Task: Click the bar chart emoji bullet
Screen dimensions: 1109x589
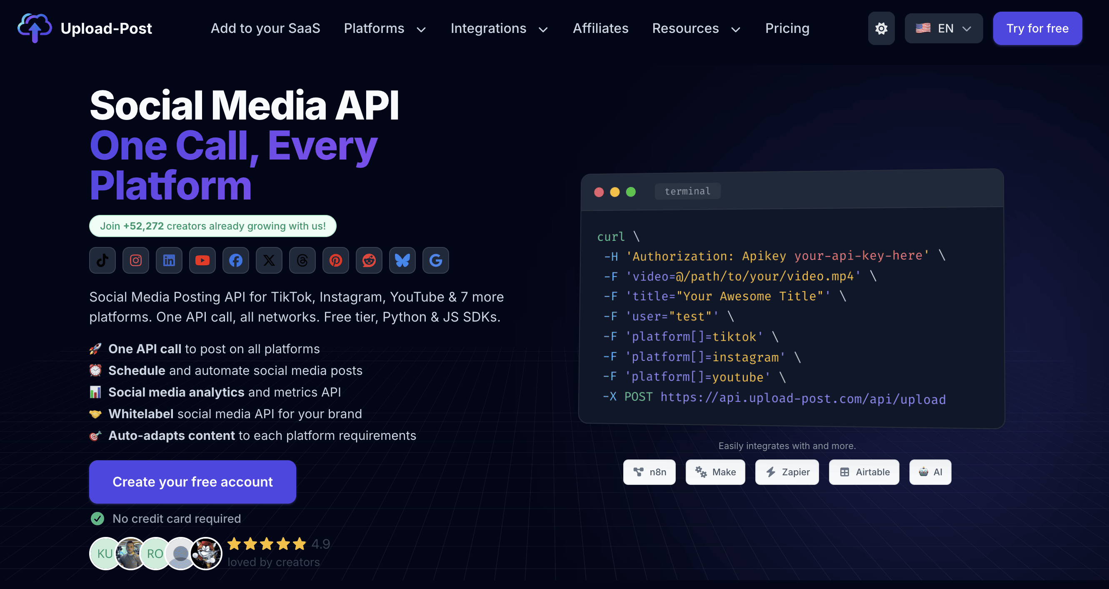Action: pos(95,392)
